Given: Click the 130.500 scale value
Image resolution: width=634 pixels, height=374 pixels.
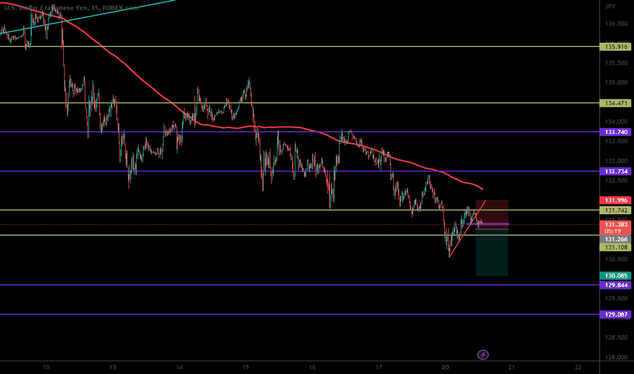Looking at the screenshot, I should coord(616,259).
